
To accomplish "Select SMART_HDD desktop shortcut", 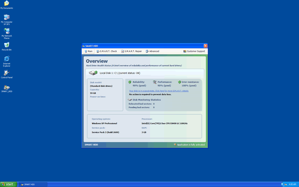I will [x=7, y=87].
